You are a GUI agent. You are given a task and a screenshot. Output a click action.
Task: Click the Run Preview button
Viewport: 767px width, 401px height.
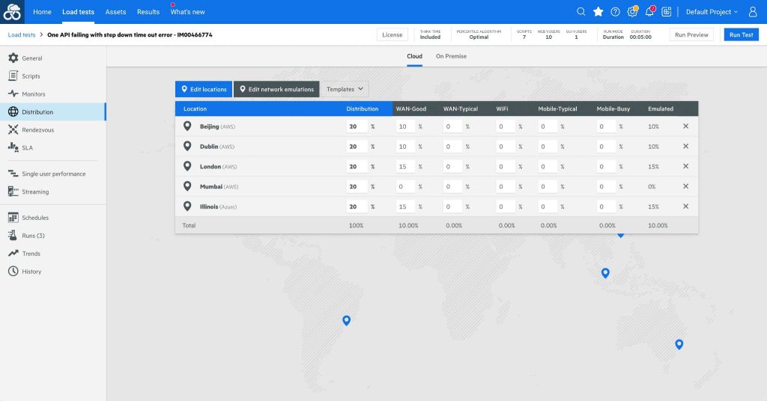pos(691,34)
